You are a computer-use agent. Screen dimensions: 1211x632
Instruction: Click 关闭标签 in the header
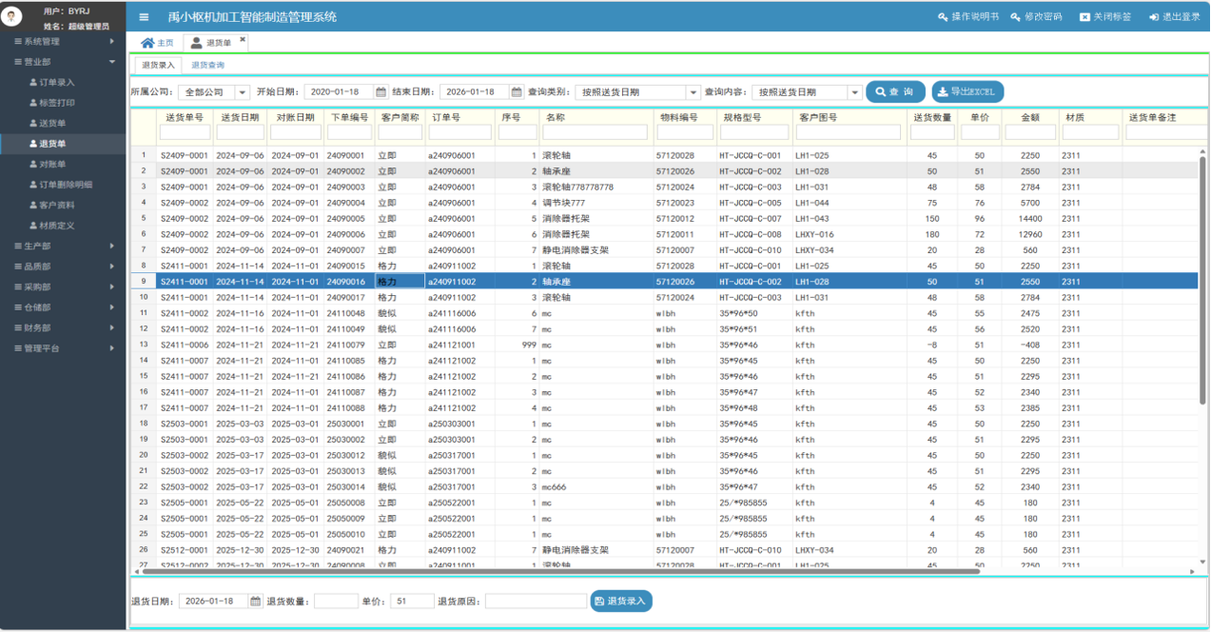(x=1105, y=17)
